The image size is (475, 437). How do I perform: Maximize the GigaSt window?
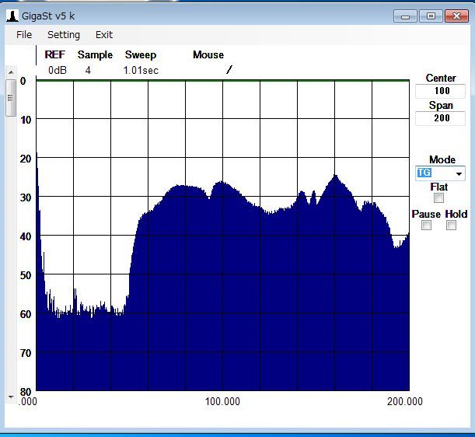click(431, 16)
